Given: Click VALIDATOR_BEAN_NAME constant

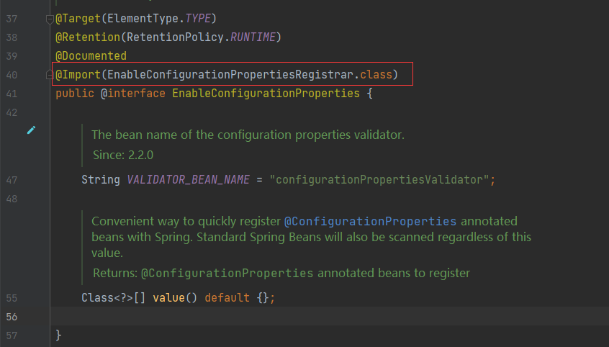Looking at the screenshot, I should (x=189, y=180).
